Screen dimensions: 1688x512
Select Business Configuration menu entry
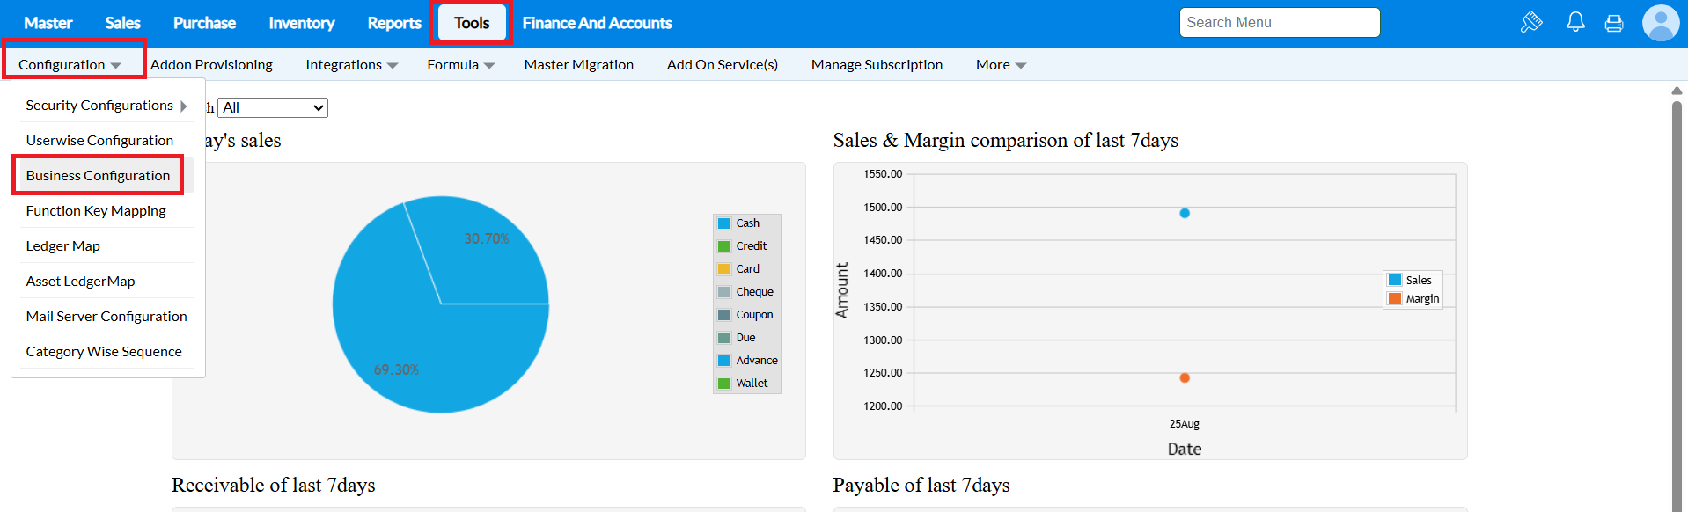[98, 176]
